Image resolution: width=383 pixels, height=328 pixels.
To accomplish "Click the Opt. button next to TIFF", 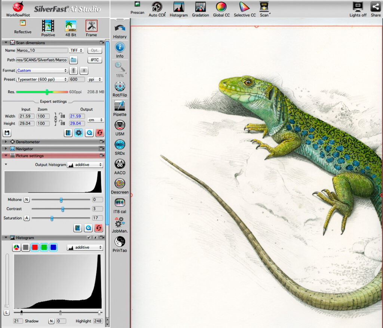I will pos(95,50).
